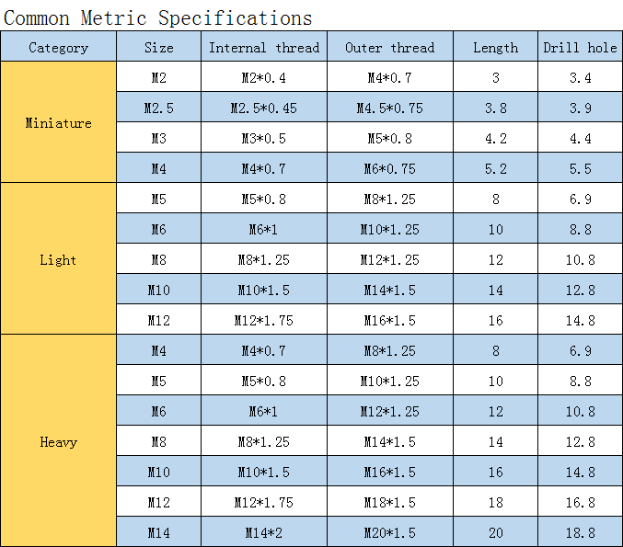Select the Light category cell
This screenshot has height=547, width=623.
pyautogui.click(x=58, y=258)
